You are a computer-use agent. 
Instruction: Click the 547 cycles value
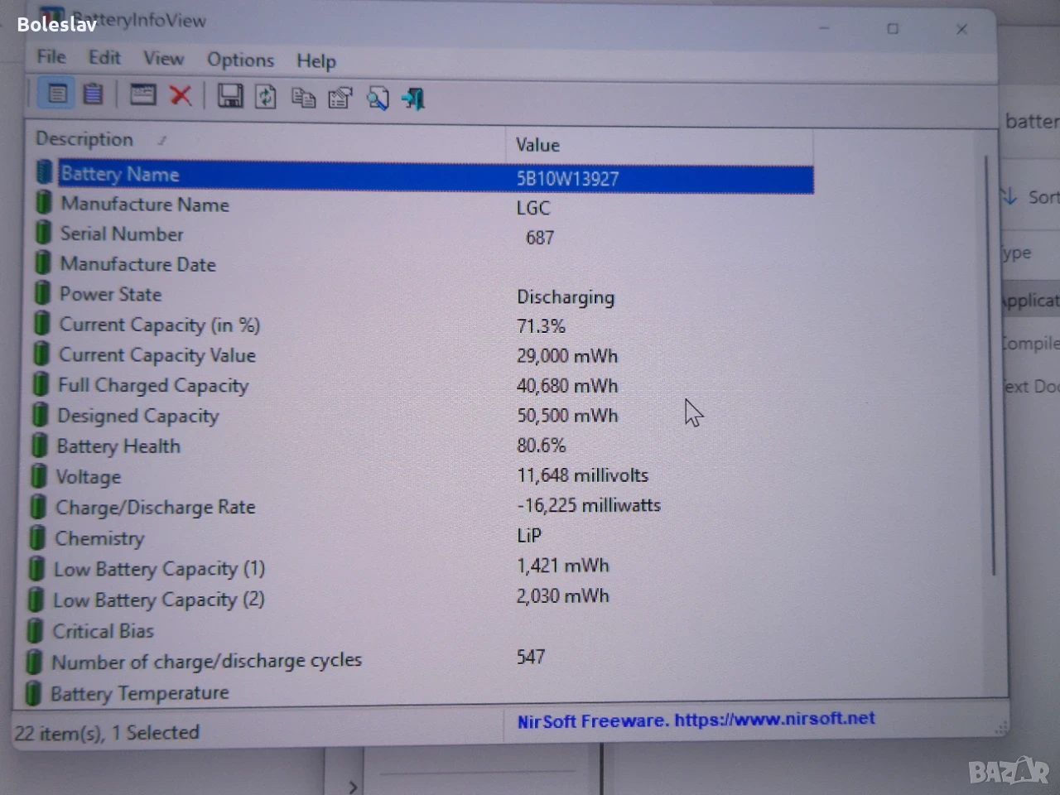point(531,658)
